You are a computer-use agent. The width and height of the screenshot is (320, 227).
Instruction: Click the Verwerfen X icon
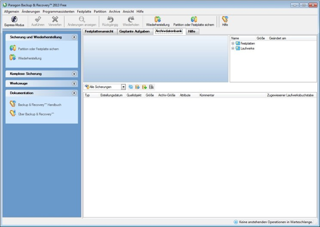pyautogui.click(x=55, y=19)
